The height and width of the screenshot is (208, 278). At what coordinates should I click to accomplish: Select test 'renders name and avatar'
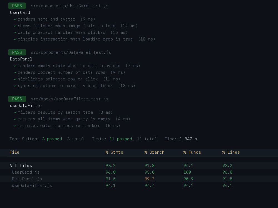(46, 19)
